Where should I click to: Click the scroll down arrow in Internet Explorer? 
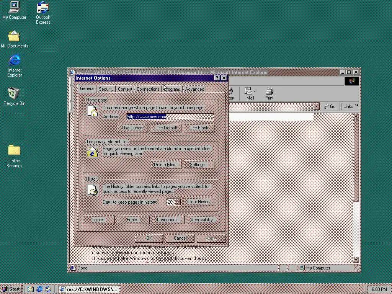356,260
